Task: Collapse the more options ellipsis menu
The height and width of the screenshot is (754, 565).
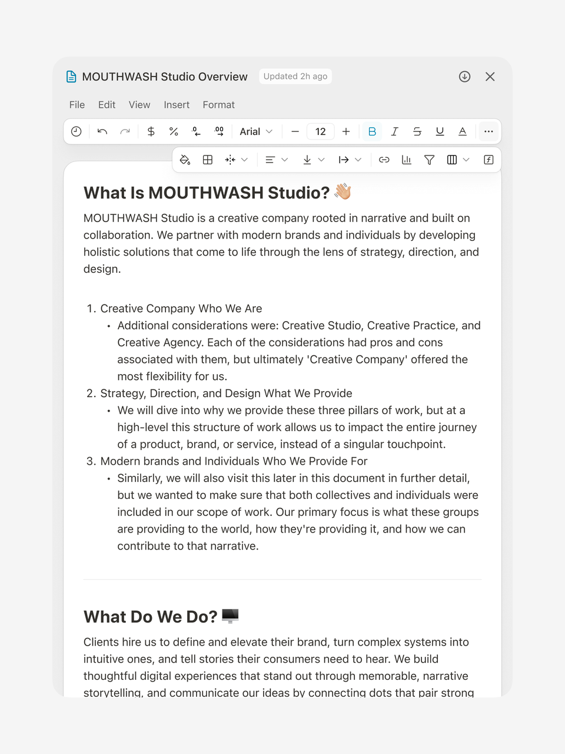Action: coord(488,131)
